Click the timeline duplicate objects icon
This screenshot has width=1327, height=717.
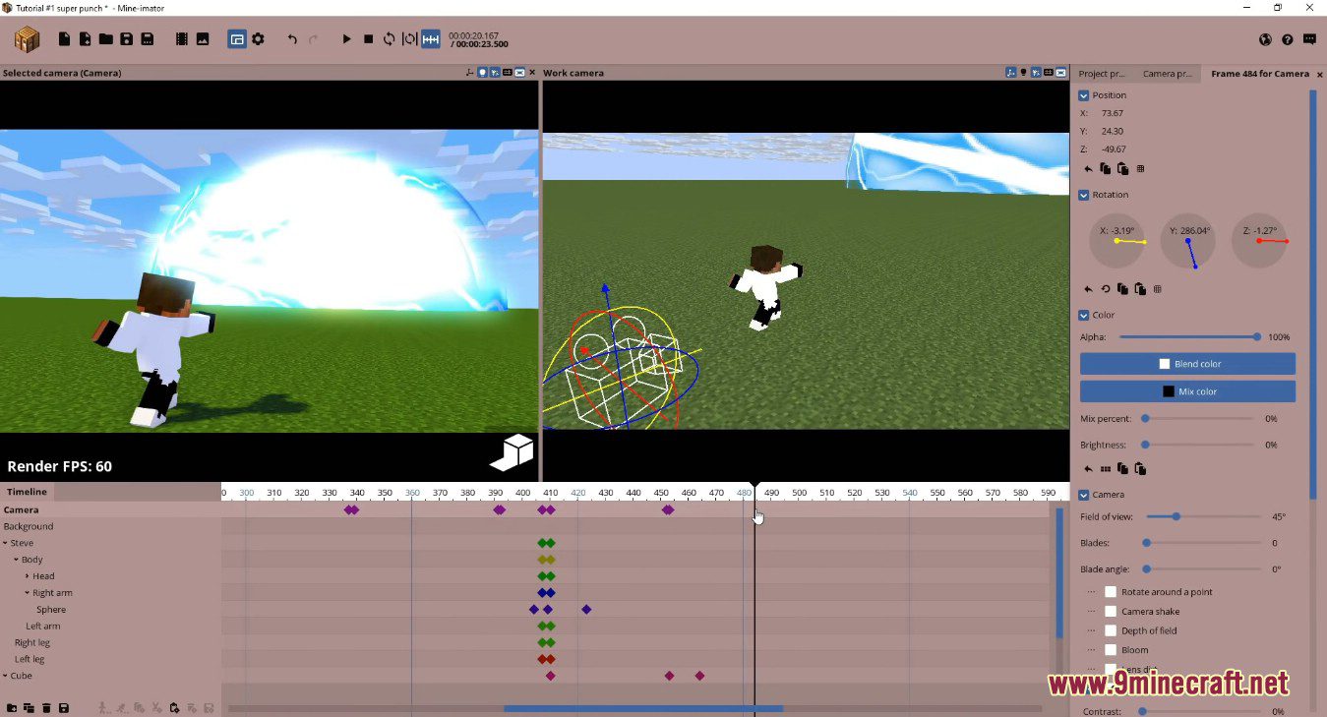pos(29,708)
